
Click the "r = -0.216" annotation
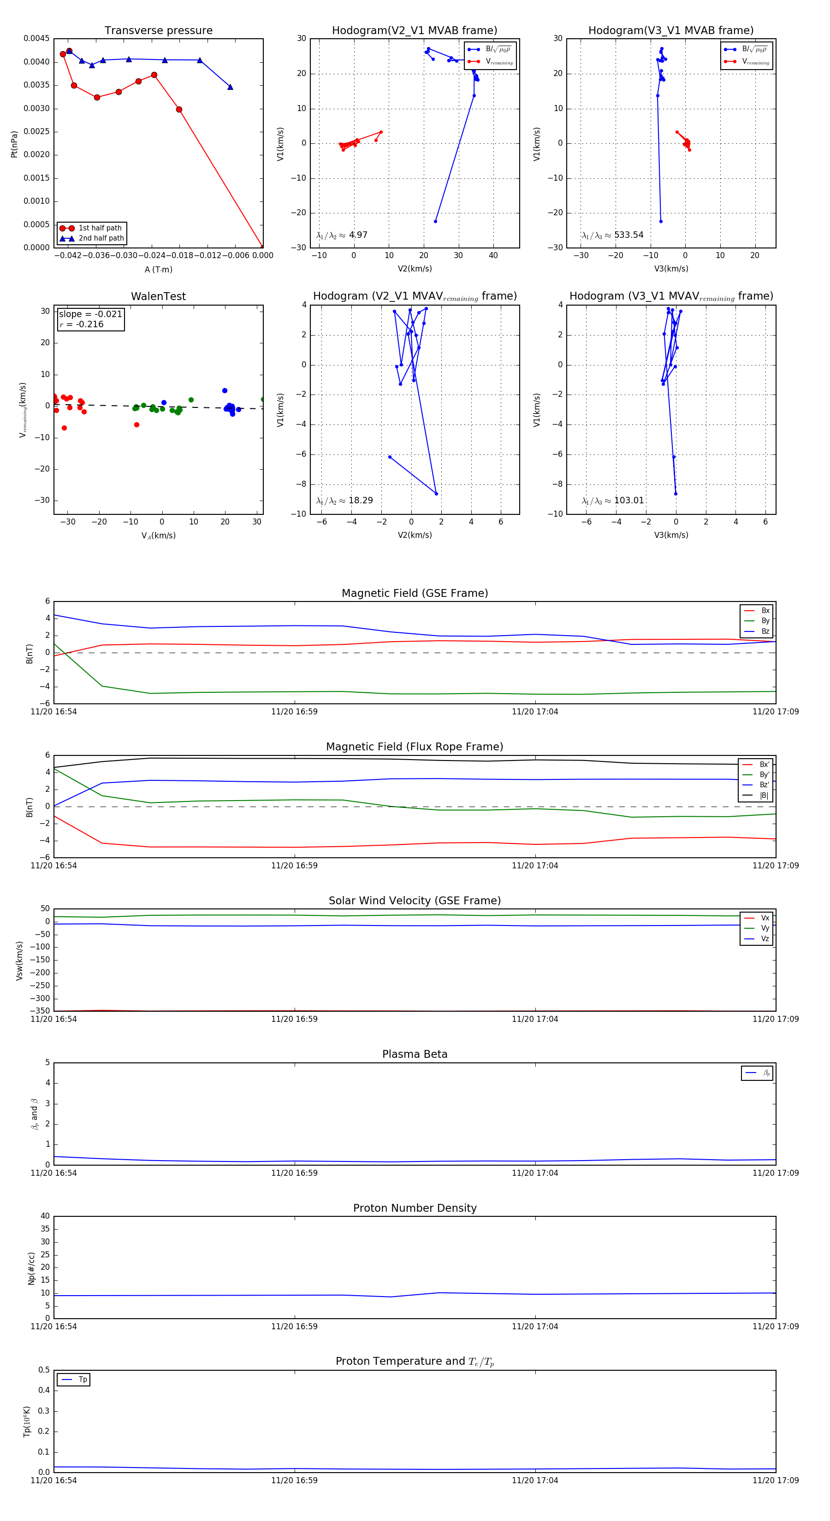click(x=82, y=324)
